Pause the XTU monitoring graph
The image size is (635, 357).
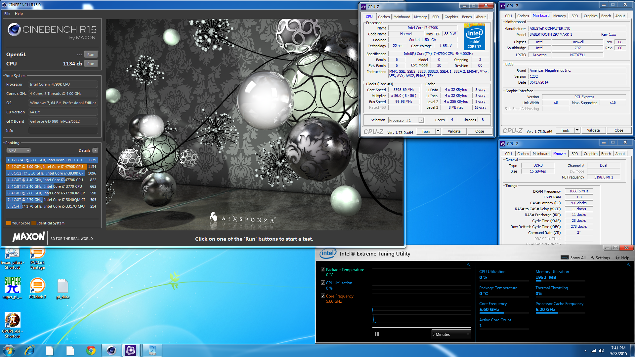(x=377, y=334)
